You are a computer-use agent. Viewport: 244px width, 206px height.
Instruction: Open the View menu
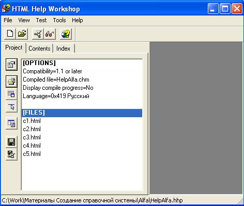click(24, 20)
